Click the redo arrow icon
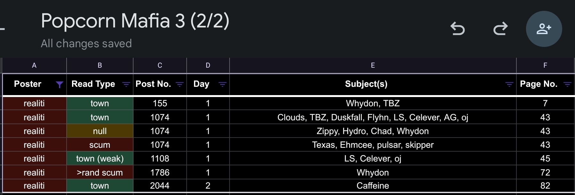The width and height of the screenshot is (575, 195). pos(500,29)
